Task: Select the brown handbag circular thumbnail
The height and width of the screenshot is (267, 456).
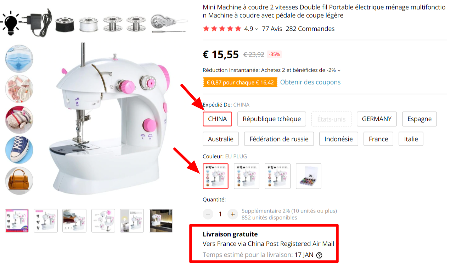Action: click(x=19, y=181)
